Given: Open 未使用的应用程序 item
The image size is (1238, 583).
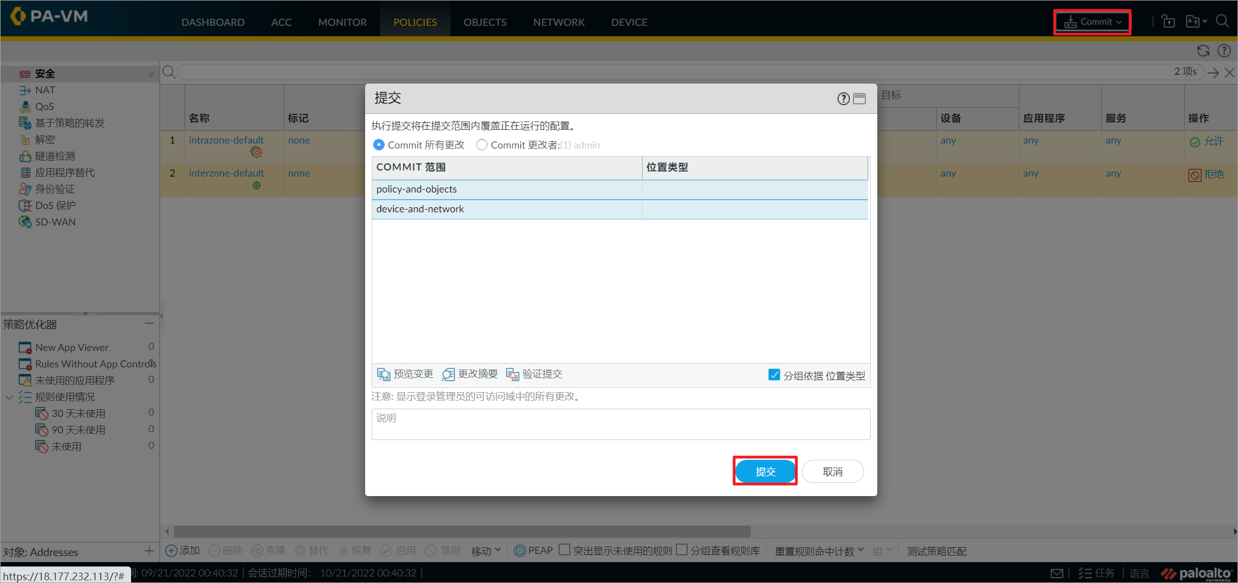Looking at the screenshot, I should [x=74, y=381].
